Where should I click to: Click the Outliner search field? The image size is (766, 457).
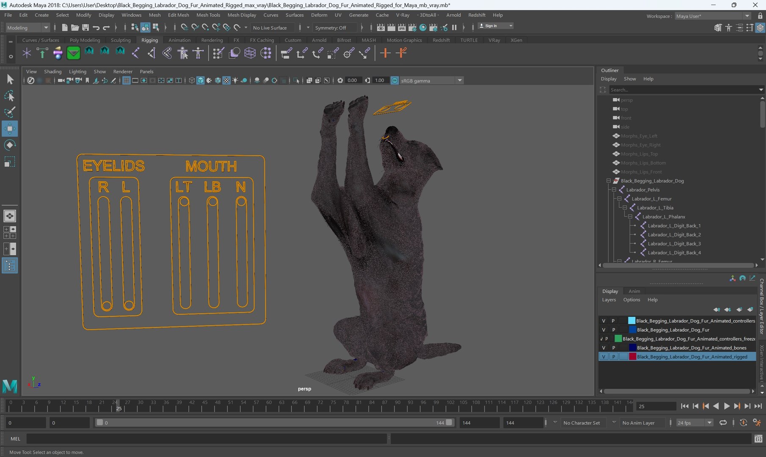coord(683,90)
